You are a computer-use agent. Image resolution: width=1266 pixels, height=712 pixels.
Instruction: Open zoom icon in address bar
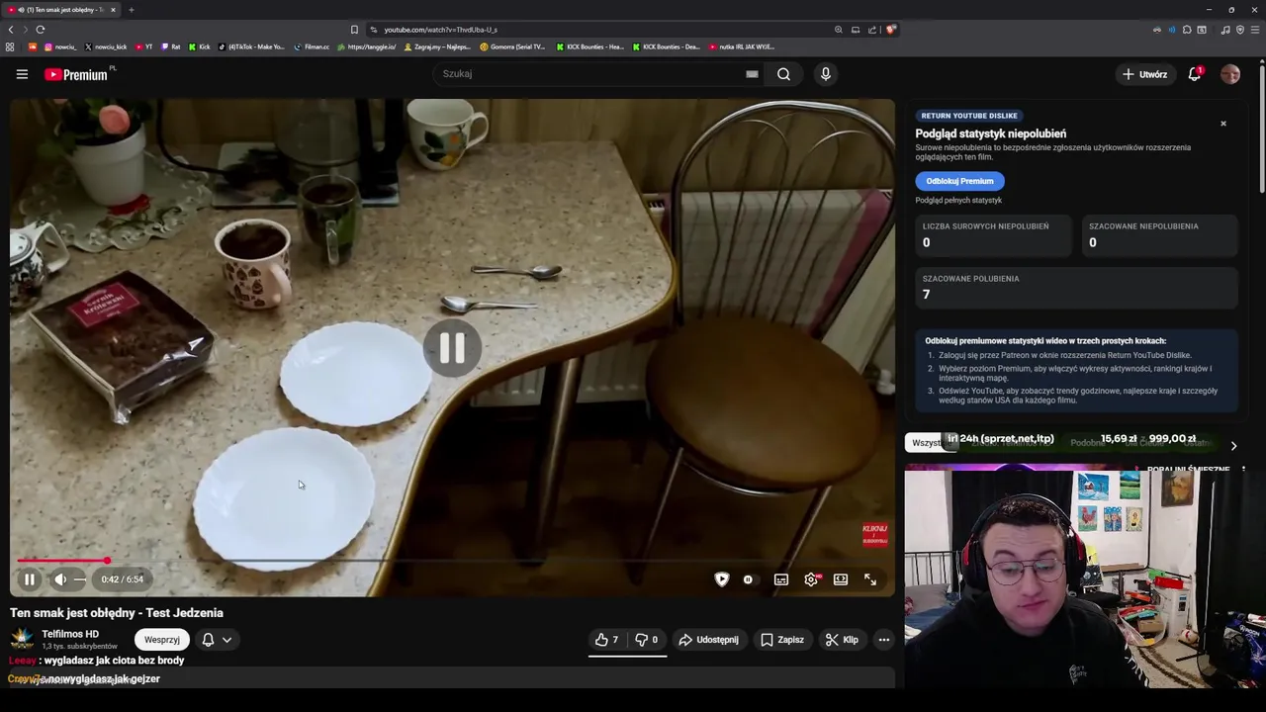point(839,30)
